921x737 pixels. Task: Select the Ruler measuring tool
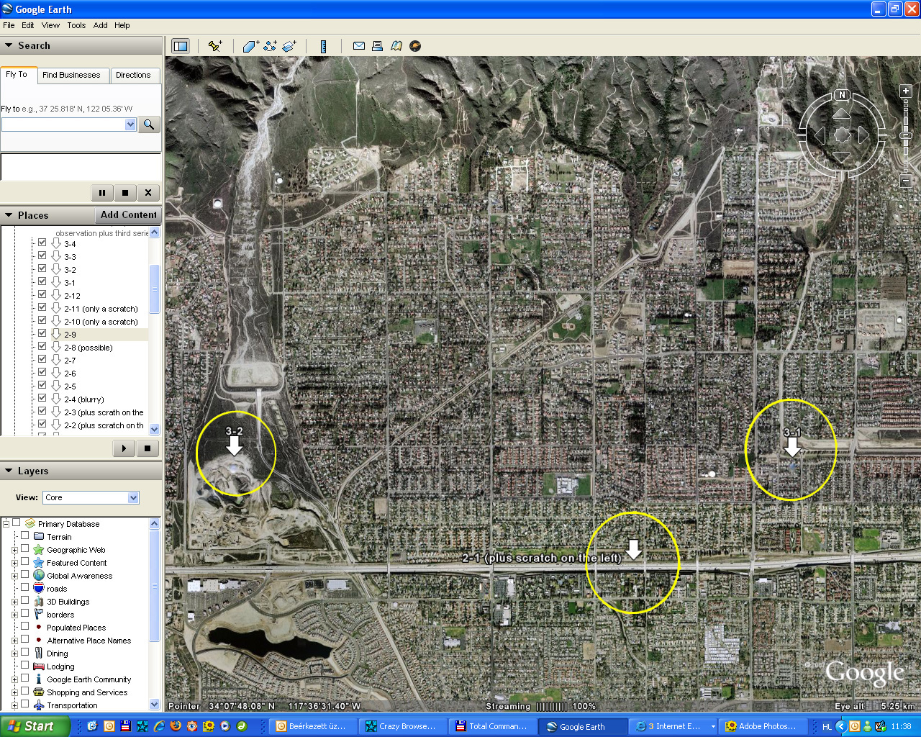pyautogui.click(x=323, y=46)
